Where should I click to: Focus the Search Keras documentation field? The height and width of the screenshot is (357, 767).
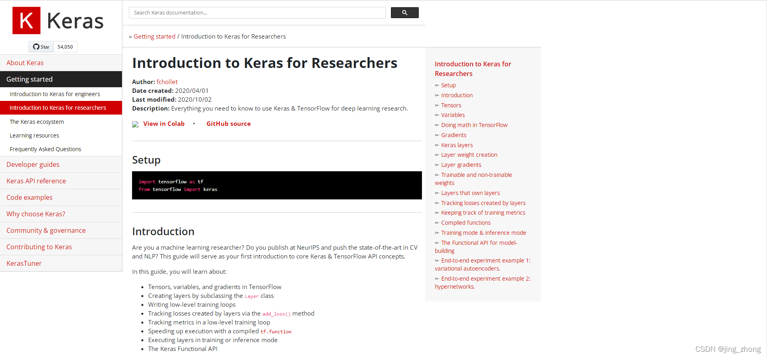[257, 13]
